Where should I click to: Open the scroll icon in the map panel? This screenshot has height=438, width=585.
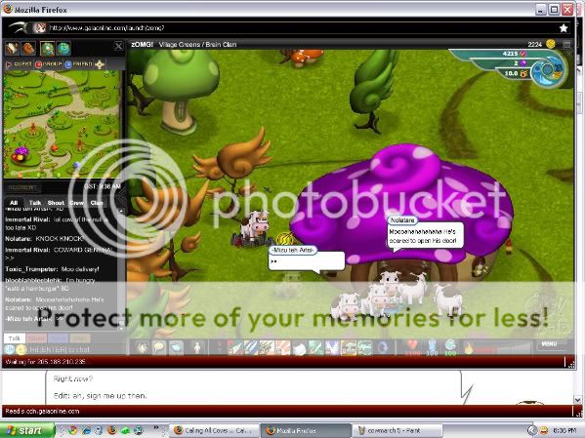pos(12,49)
